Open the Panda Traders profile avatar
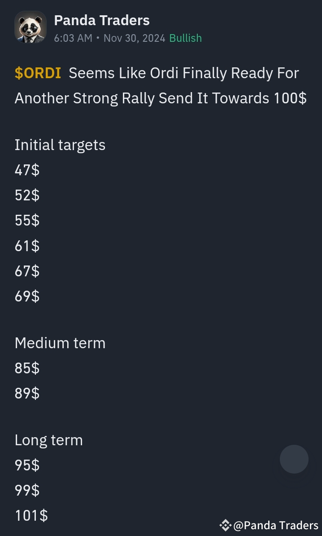 tap(30, 27)
